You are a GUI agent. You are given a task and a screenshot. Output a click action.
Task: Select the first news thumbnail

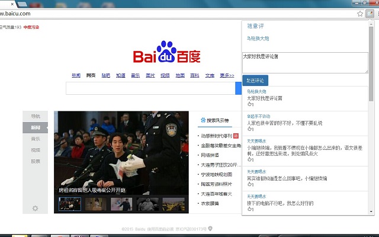(x=70, y=204)
